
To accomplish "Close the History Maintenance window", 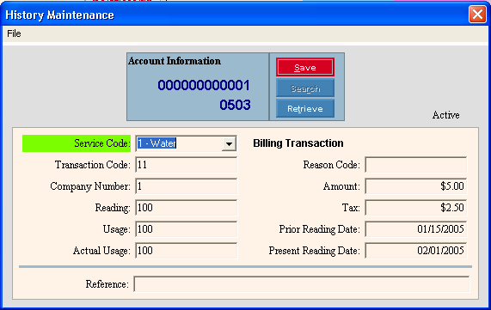I will pos(477,14).
